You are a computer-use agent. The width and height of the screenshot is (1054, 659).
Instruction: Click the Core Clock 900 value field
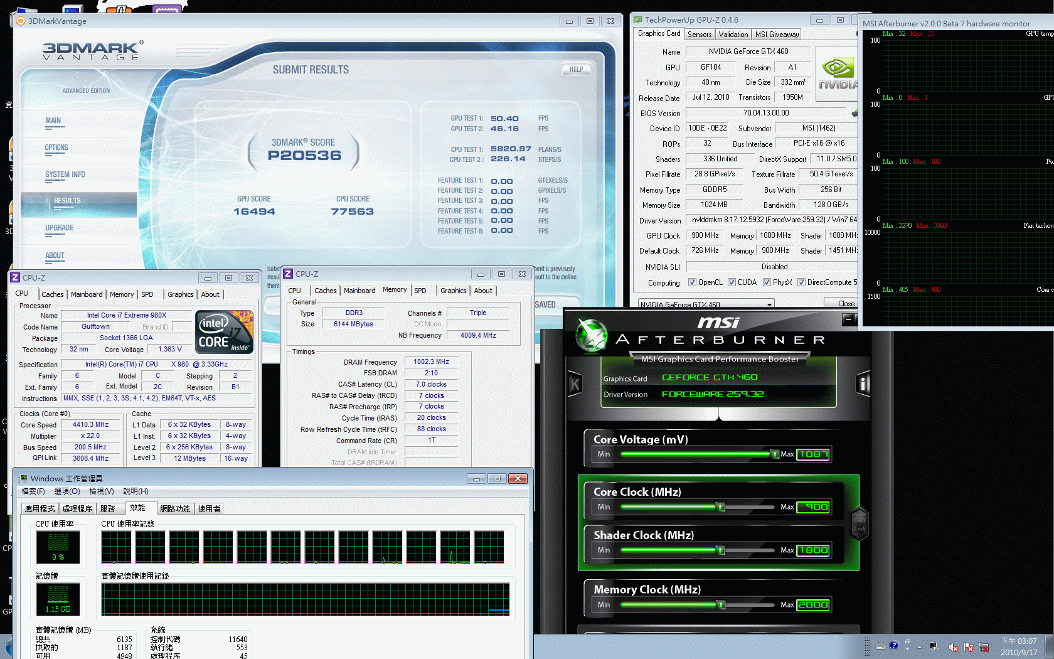(x=813, y=506)
